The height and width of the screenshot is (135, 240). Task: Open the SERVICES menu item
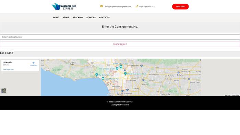[91, 17]
